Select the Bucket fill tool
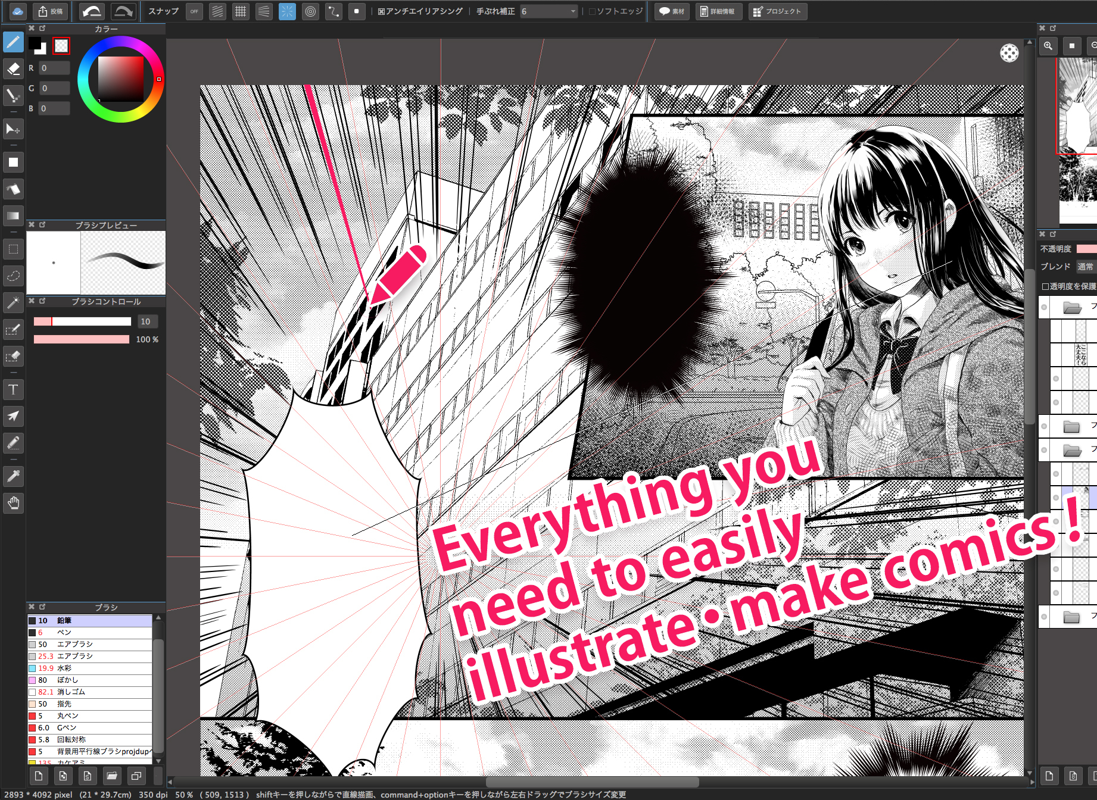Image resolution: width=1097 pixels, height=800 pixels. click(x=13, y=189)
